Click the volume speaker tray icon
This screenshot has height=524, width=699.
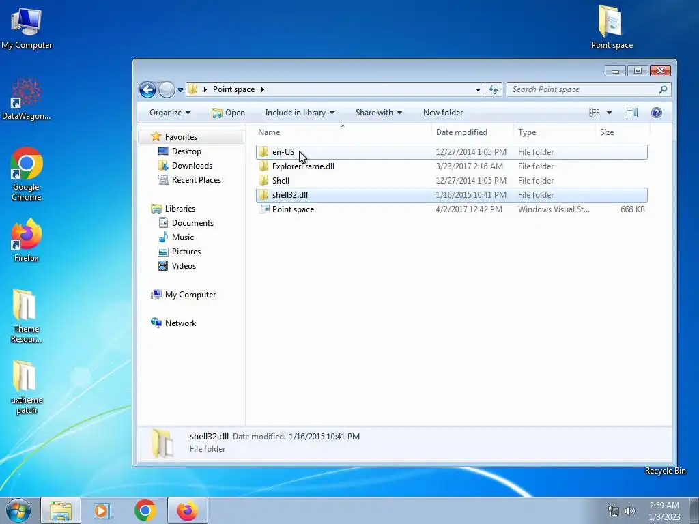630,511
